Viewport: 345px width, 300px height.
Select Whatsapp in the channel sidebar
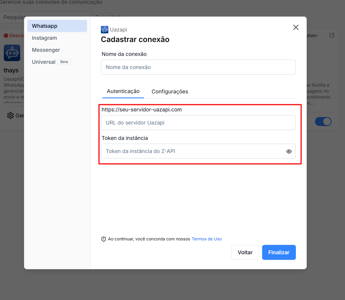57,26
